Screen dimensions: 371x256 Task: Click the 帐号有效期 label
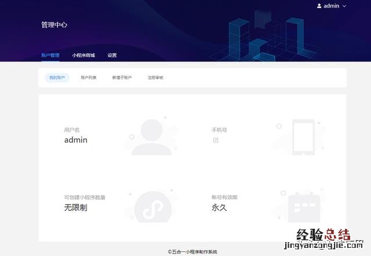224,197
